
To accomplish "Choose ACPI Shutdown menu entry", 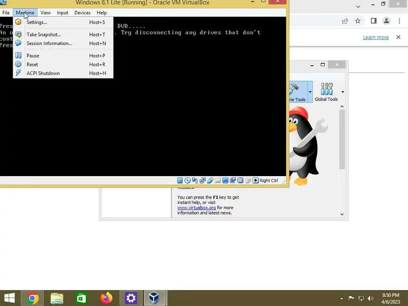I will (63, 73).
